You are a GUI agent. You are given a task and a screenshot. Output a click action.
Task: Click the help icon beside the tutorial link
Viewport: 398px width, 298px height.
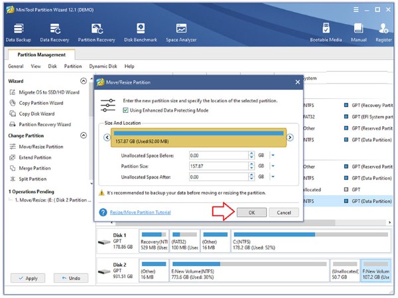point(103,212)
